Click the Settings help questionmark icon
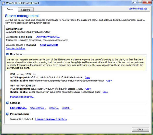Screen dimensions: 153x135 pyautogui.click(x=7, y=103)
